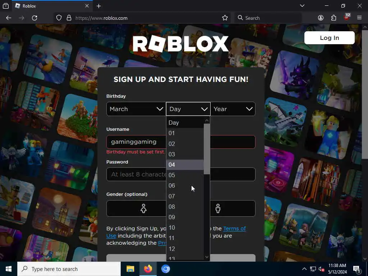Choose day 10 from the list

(x=185, y=227)
